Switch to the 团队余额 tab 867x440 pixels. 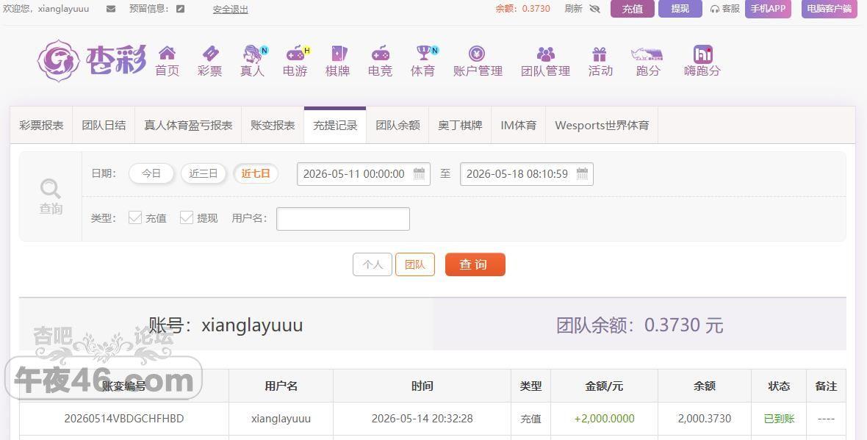[397, 126]
